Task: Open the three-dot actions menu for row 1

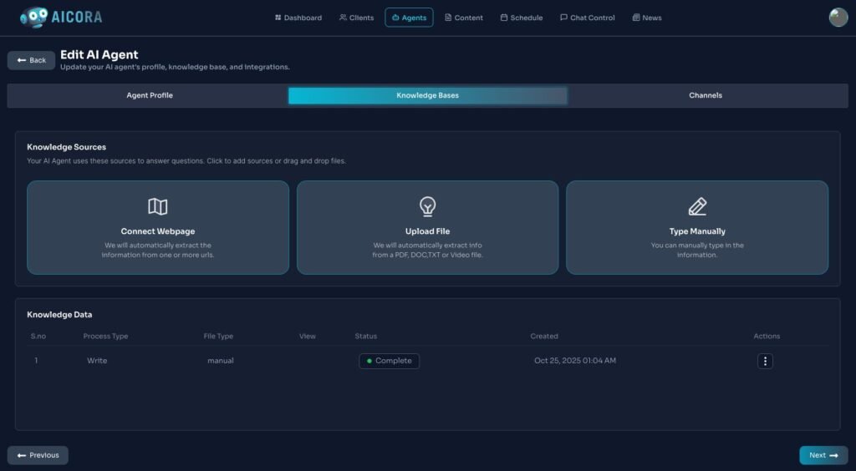Action: coord(765,361)
